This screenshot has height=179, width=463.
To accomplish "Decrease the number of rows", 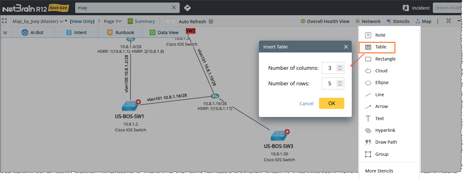I will click(x=340, y=85).
